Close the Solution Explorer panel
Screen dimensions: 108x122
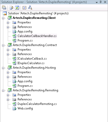coord(105,2)
